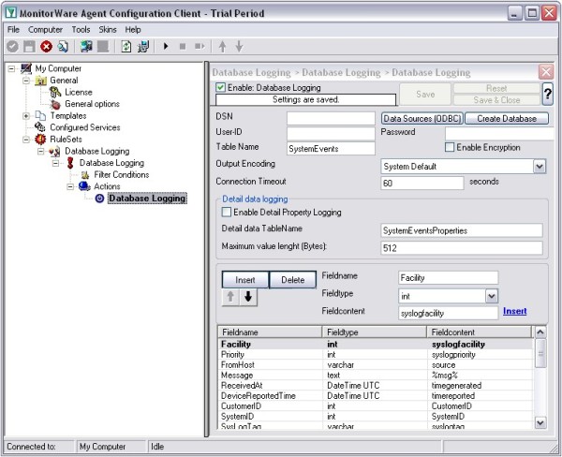The height and width of the screenshot is (457, 562).
Task: Click the field list scrollbar thumb
Action: coord(540,354)
